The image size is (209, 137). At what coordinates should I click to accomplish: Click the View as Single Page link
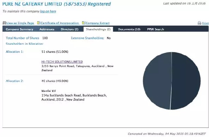coord(20,23)
